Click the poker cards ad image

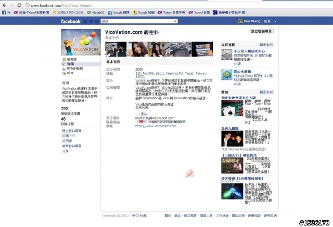point(232,109)
